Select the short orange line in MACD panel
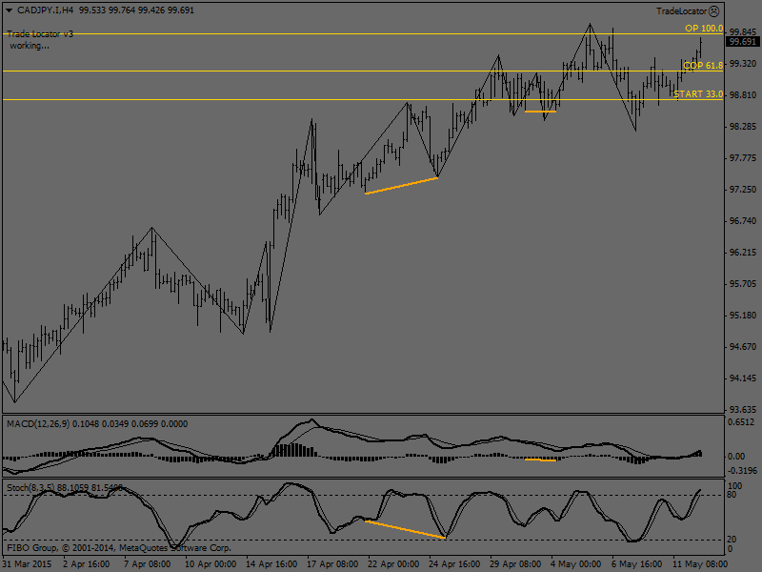Image resolution: width=762 pixels, height=572 pixels. tap(540, 460)
